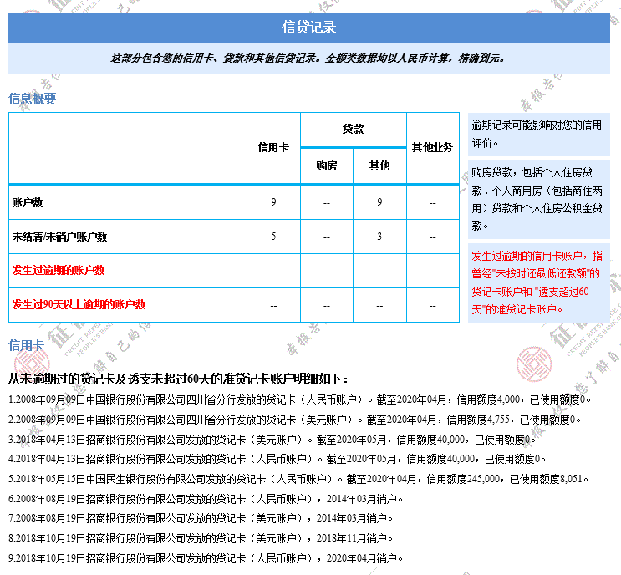Click the 信用卡 column header in table
This screenshot has width=621, height=575.
pyautogui.click(x=273, y=147)
